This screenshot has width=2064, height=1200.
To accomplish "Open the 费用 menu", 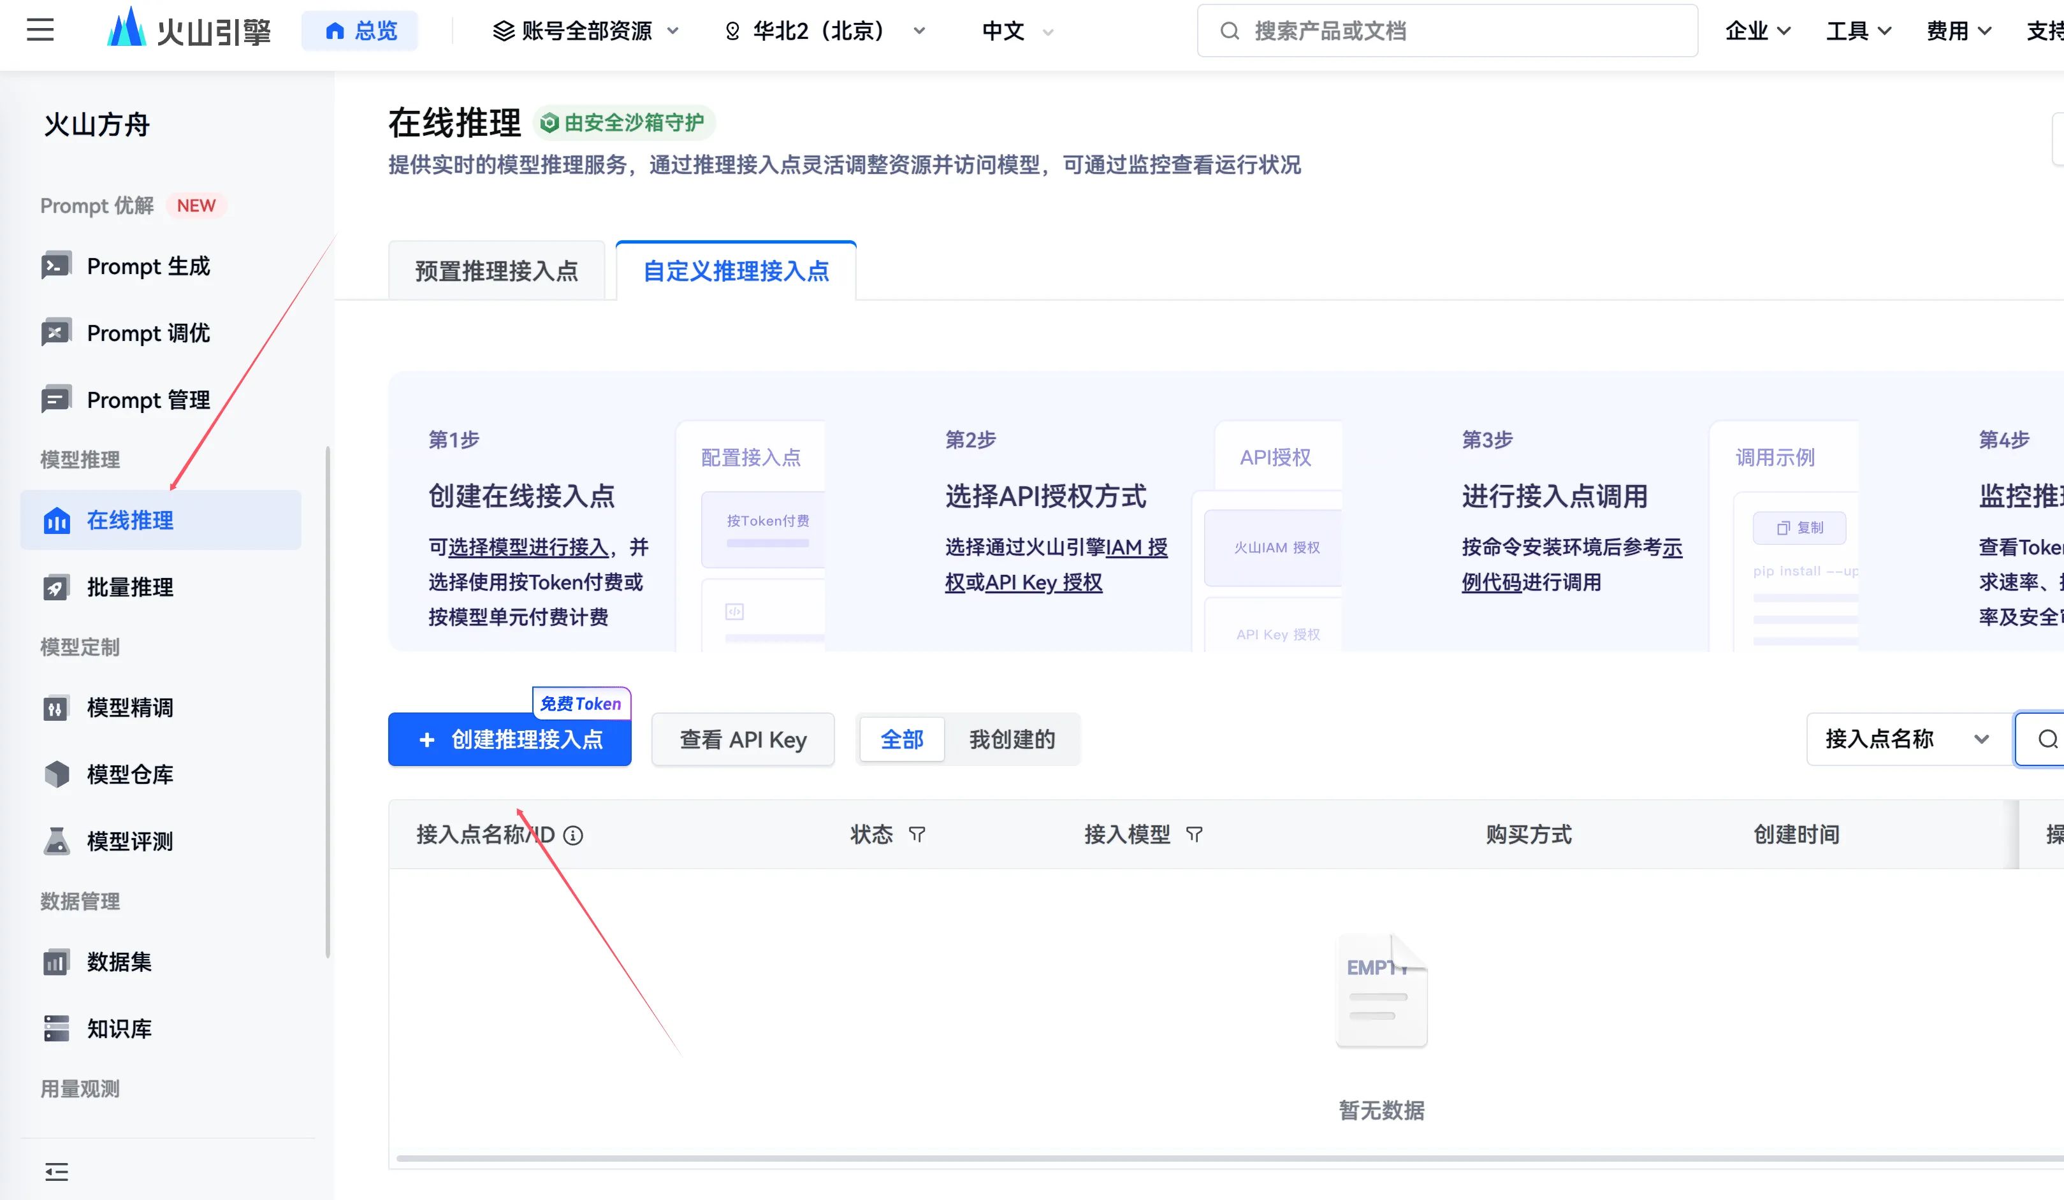I will coord(1958,31).
